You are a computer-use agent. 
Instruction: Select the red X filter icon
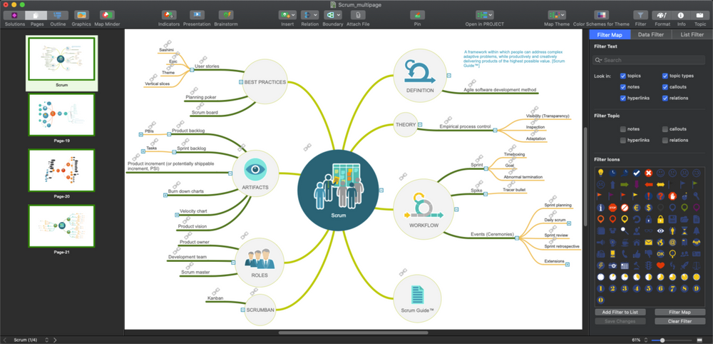coord(648,173)
